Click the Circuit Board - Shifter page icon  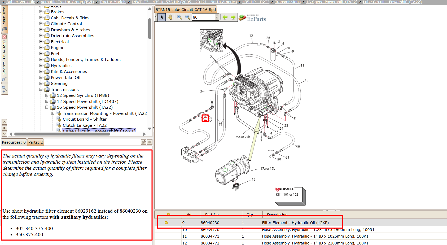(x=59, y=119)
